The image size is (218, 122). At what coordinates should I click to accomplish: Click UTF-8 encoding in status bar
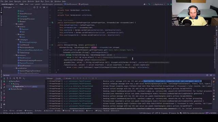(x=157, y=113)
